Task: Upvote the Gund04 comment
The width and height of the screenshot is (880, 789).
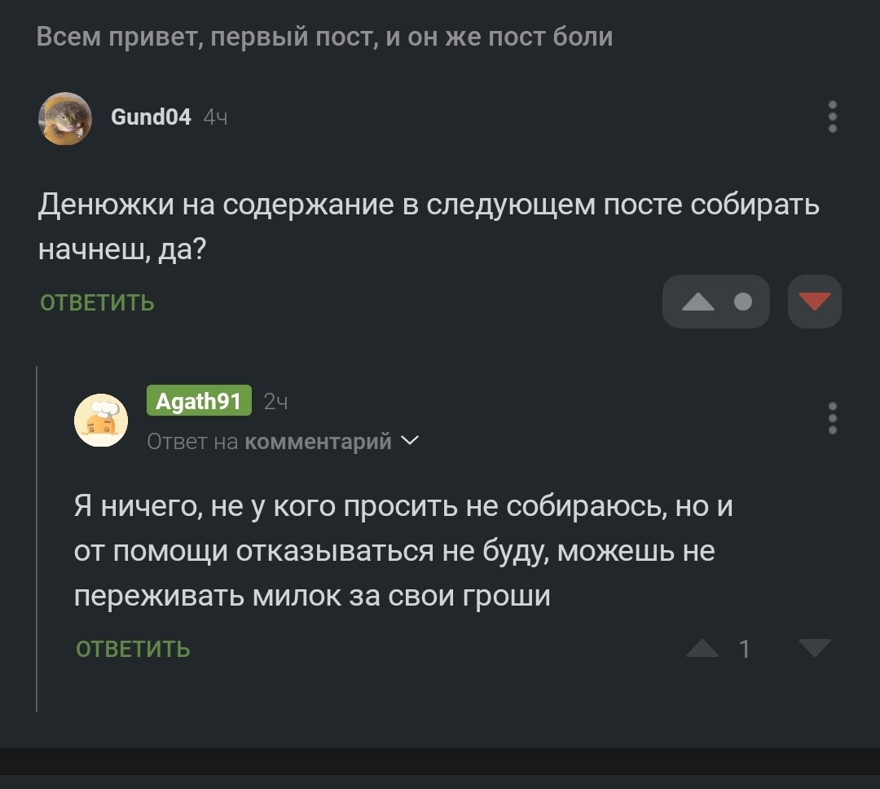Action: pos(697,302)
